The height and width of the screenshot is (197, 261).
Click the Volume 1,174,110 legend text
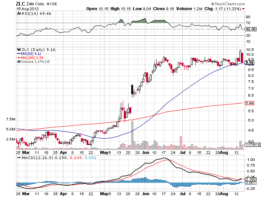click(x=35, y=62)
